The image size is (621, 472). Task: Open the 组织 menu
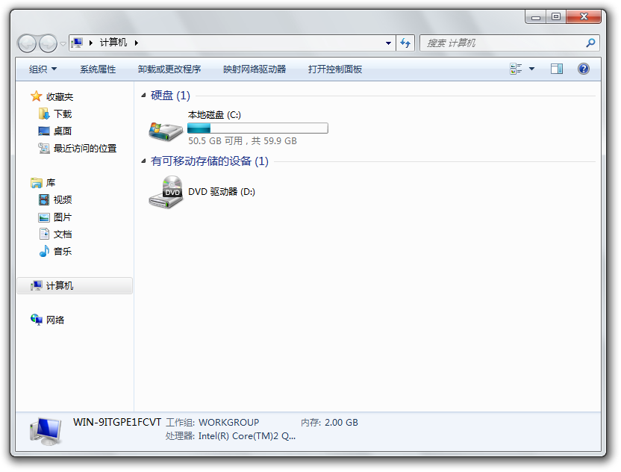(x=43, y=69)
